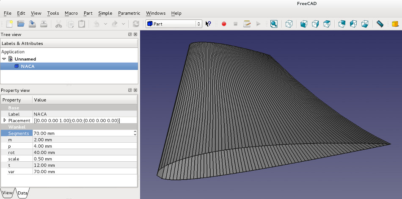Undock the Tree view panel
Viewport: 402px width, 199px height.
click(130, 34)
